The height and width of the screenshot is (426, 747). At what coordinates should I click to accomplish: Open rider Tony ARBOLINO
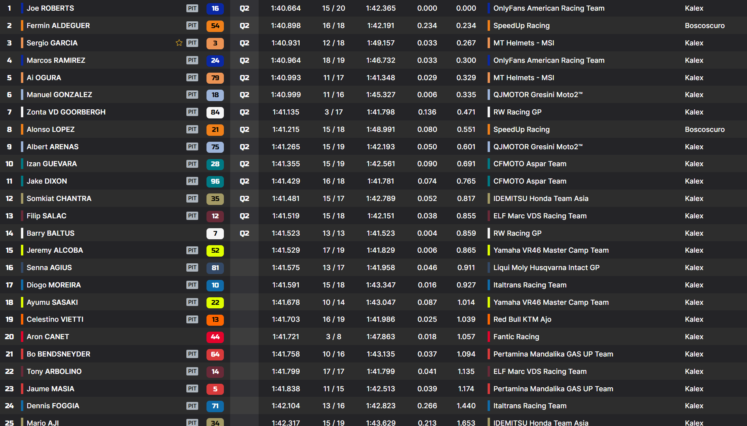(54, 372)
